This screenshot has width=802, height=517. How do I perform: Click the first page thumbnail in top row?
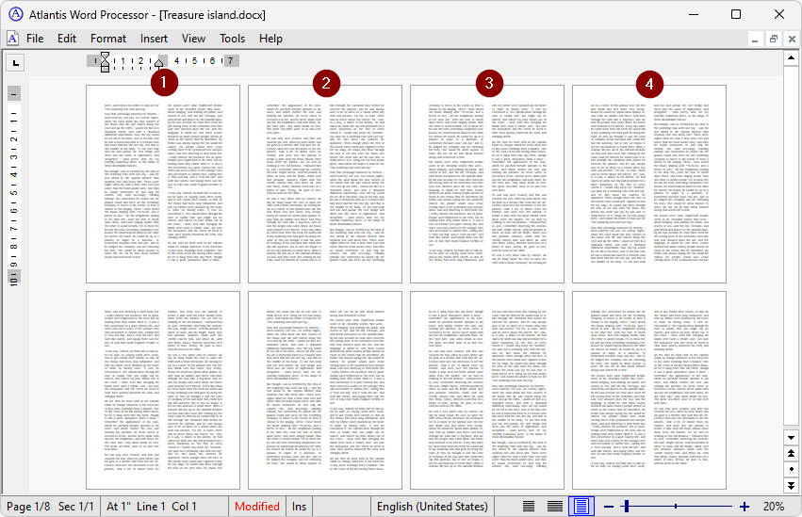click(163, 184)
